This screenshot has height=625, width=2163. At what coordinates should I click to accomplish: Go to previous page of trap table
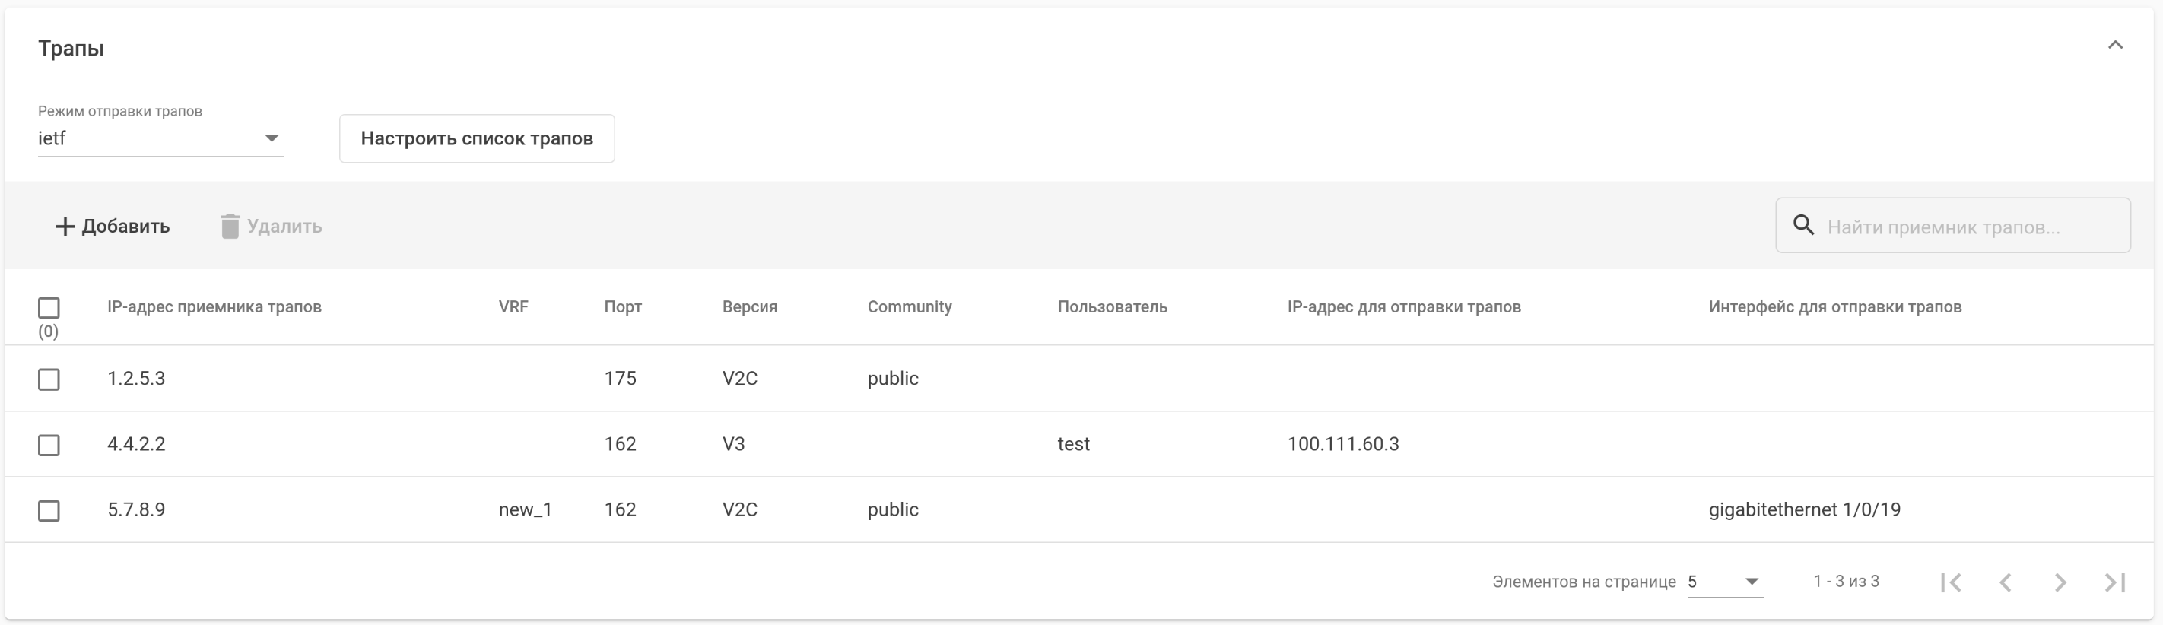pyautogui.click(x=2006, y=582)
